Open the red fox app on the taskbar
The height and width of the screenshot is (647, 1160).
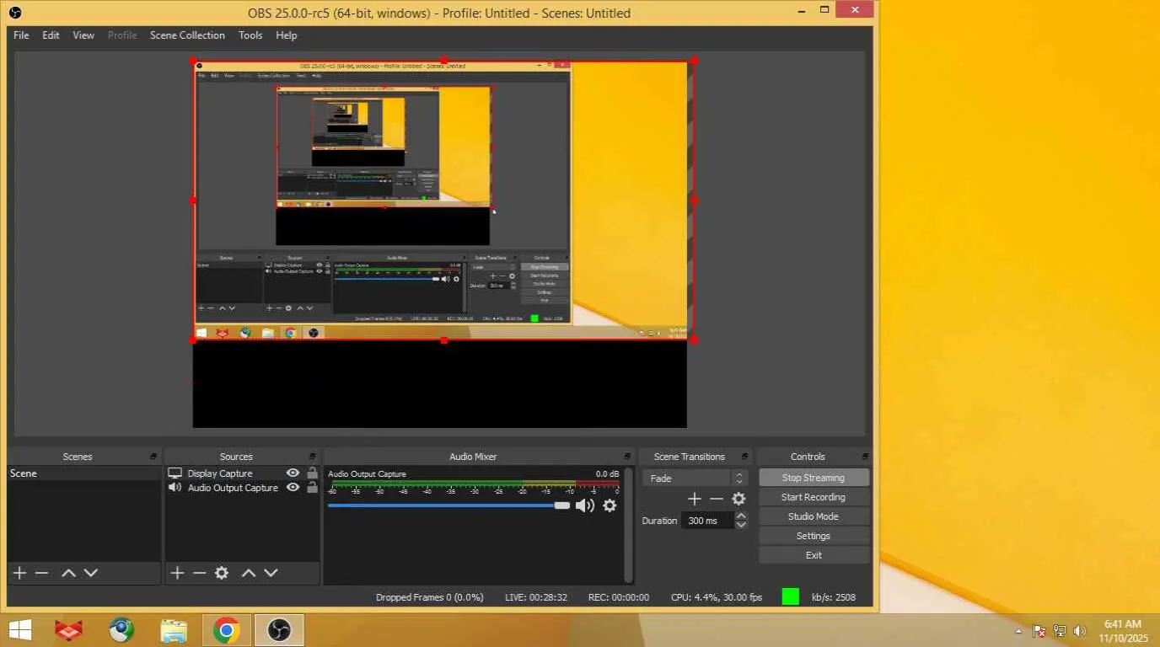coord(69,630)
